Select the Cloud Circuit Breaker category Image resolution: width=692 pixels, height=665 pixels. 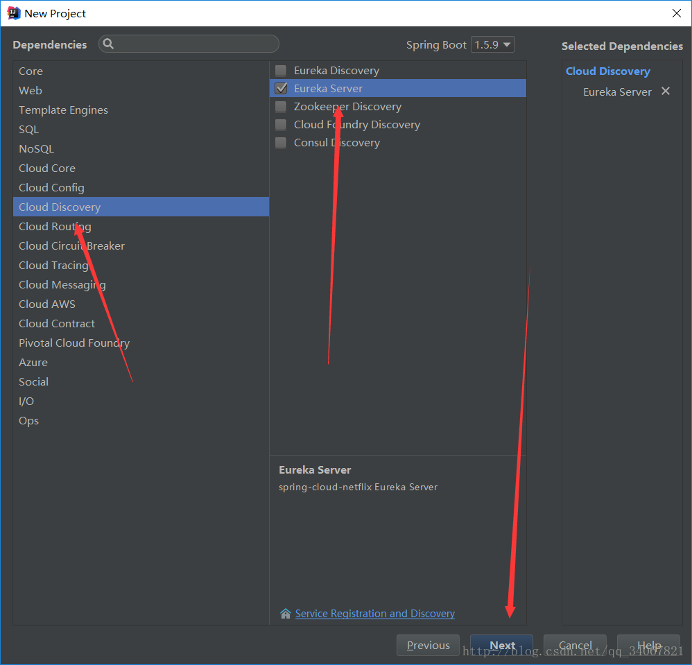(141, 245)
